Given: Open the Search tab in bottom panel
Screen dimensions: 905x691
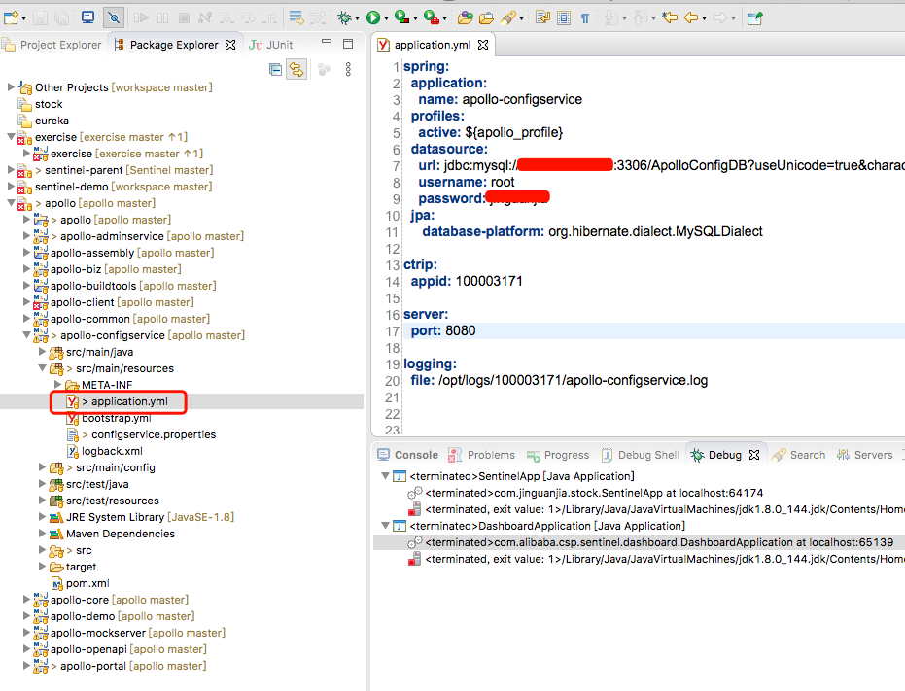Looking at the screenshot, I should 799,455.
